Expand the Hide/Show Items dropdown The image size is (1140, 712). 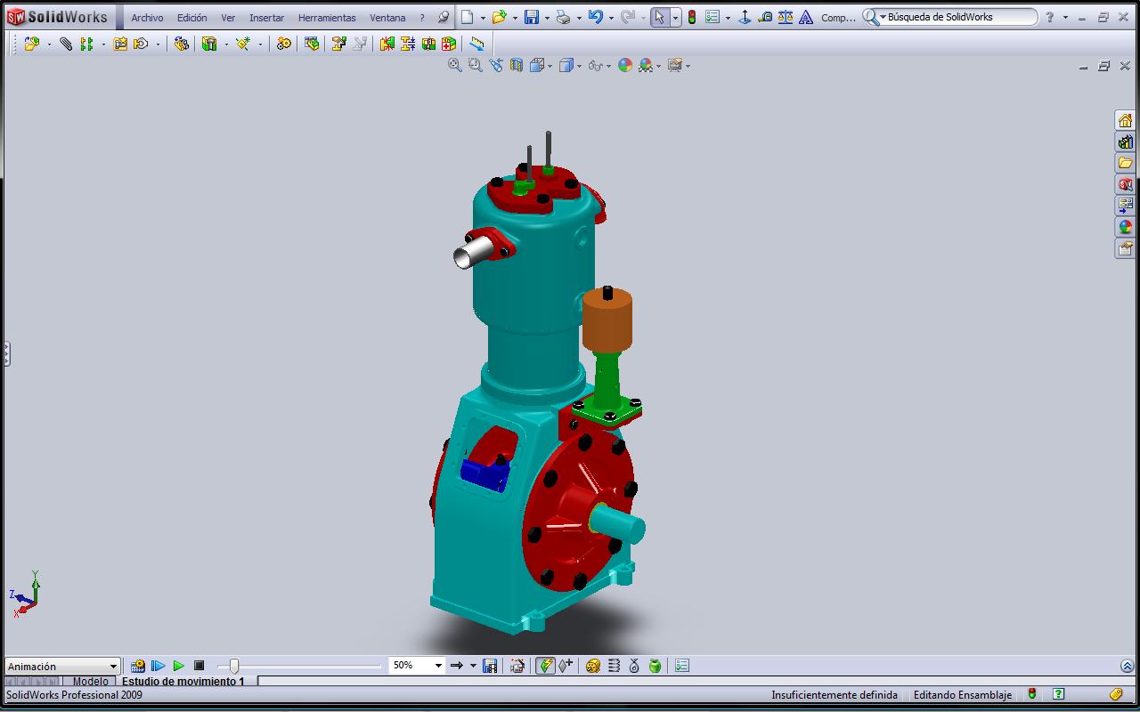point(608,66)
